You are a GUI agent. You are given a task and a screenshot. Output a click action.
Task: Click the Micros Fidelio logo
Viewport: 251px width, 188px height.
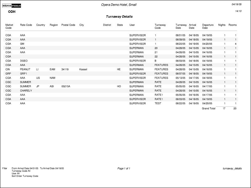[x=13, y=6]
